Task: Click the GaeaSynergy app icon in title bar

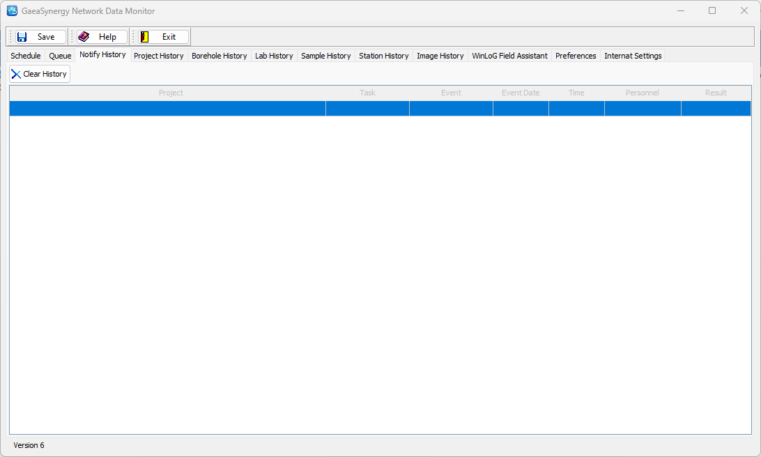Action: 12,10
